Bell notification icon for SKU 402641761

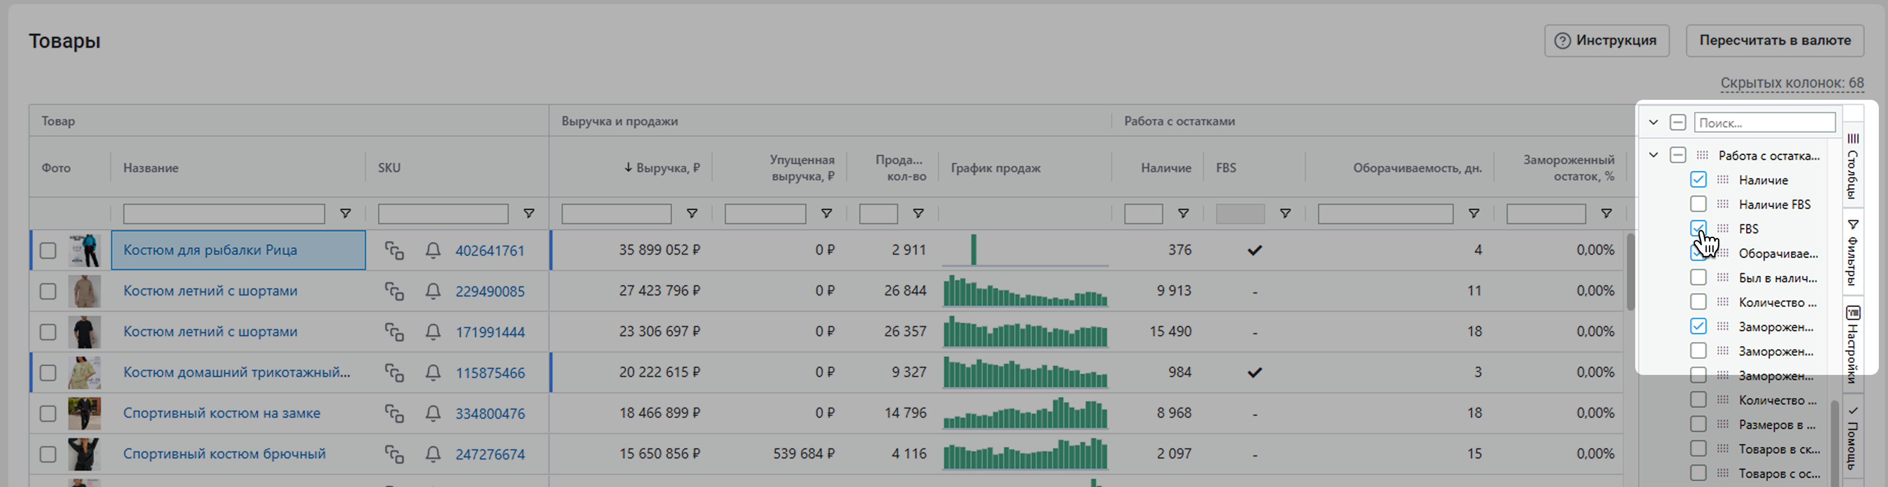pyautogui.click(x=433, y=251)
